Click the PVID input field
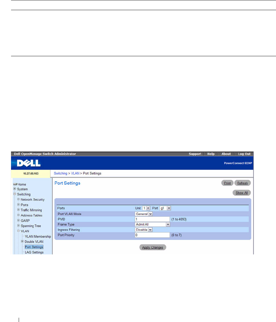 [152, 219]
